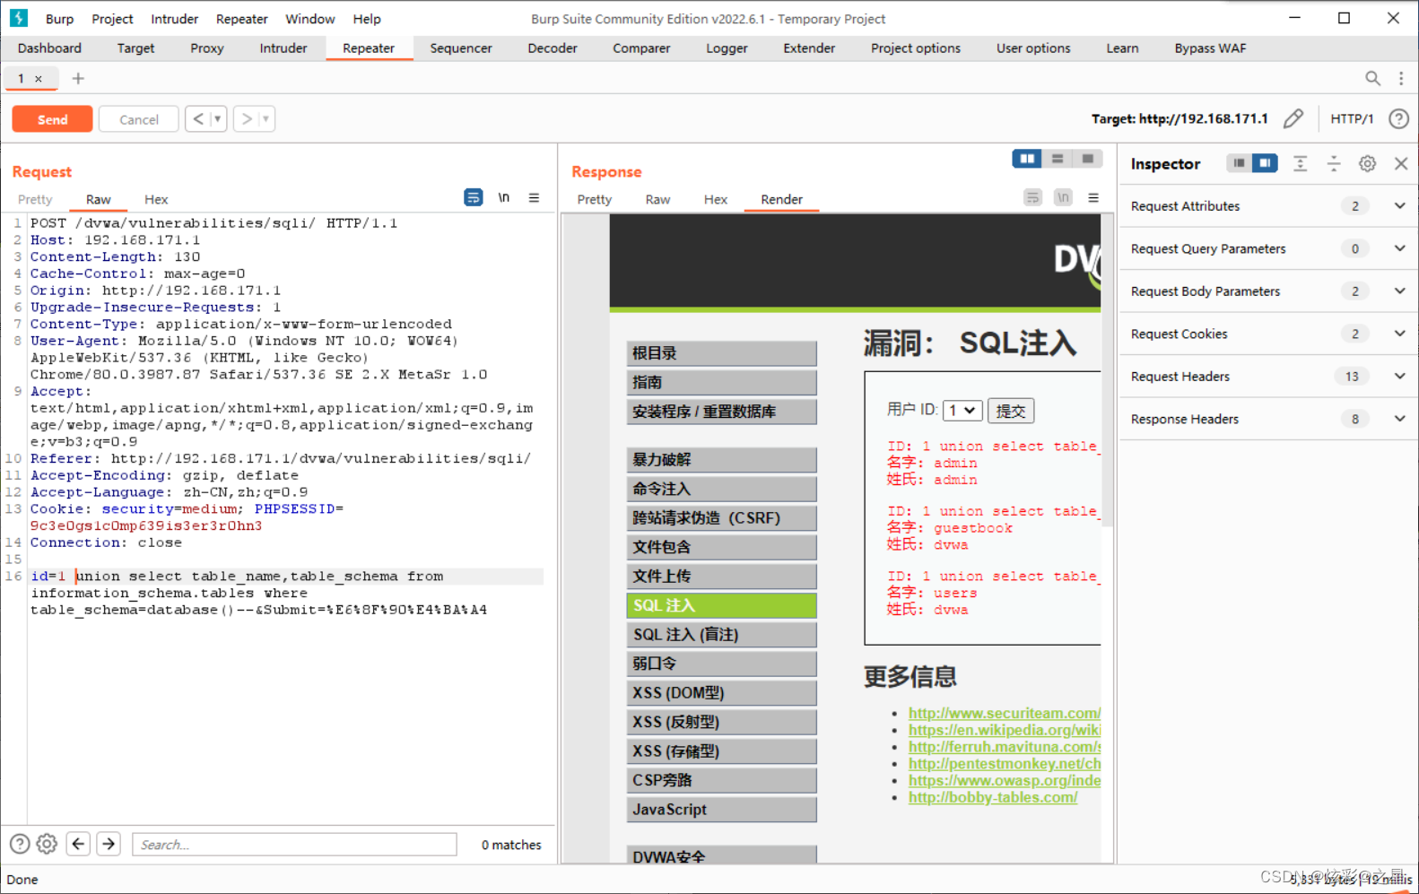
Task: Open the Logger tab
Action: coord(727,48)
